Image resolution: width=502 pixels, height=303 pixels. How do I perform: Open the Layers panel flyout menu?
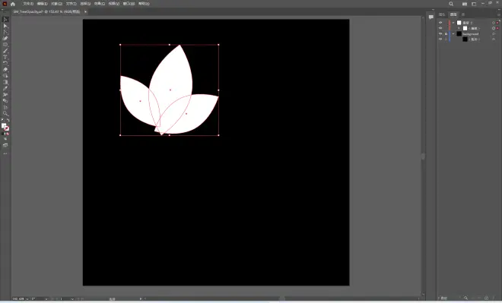498,14
